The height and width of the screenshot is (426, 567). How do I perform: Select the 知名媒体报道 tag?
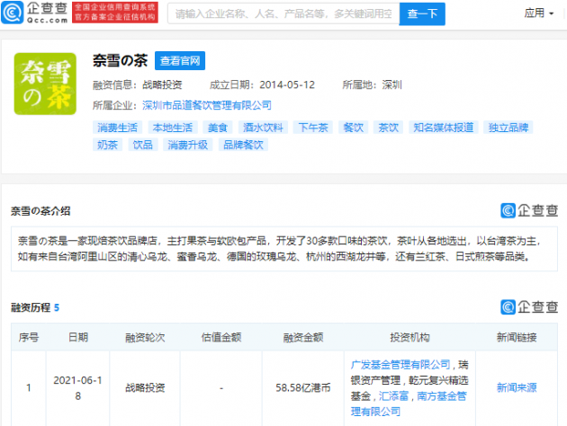pyautogui.click(x=444, y=128)
